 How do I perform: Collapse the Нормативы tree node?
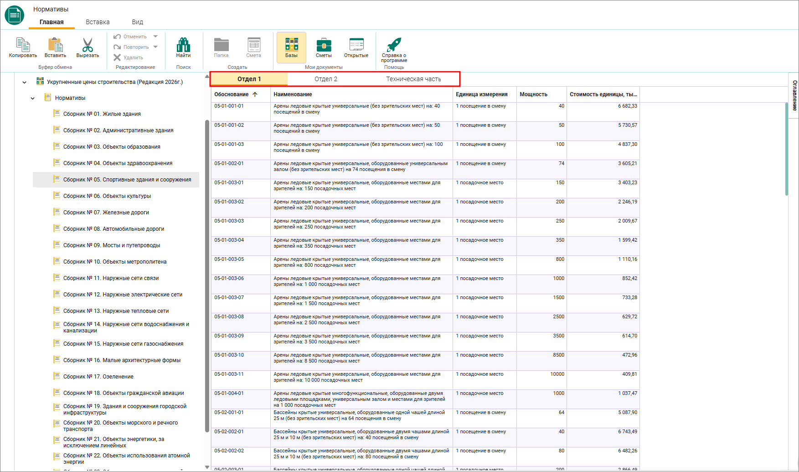click(32, 98)
